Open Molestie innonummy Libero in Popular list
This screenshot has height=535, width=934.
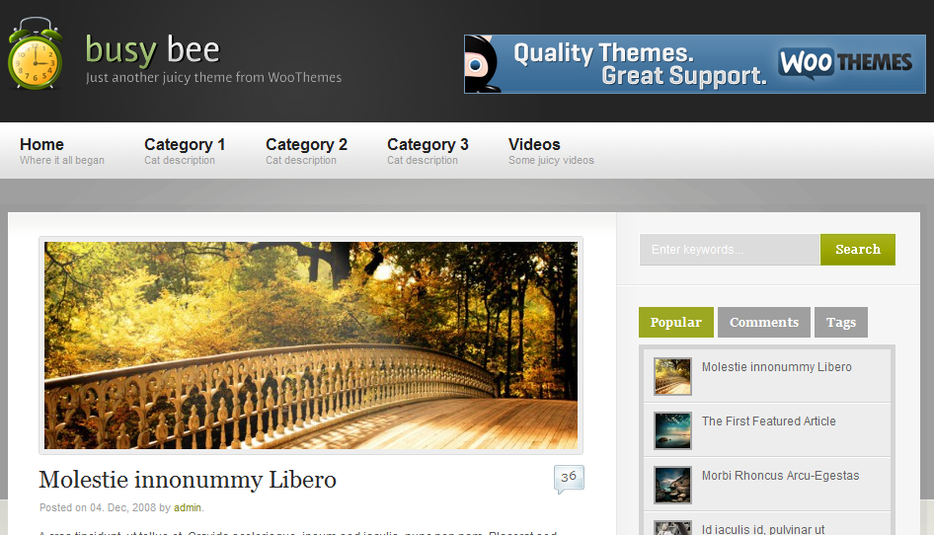pyautogui.click(x=777, y=367)
